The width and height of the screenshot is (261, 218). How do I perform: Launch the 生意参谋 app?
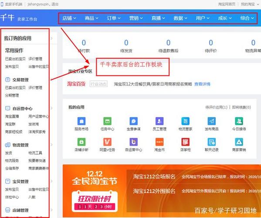(x=133, y=121)
